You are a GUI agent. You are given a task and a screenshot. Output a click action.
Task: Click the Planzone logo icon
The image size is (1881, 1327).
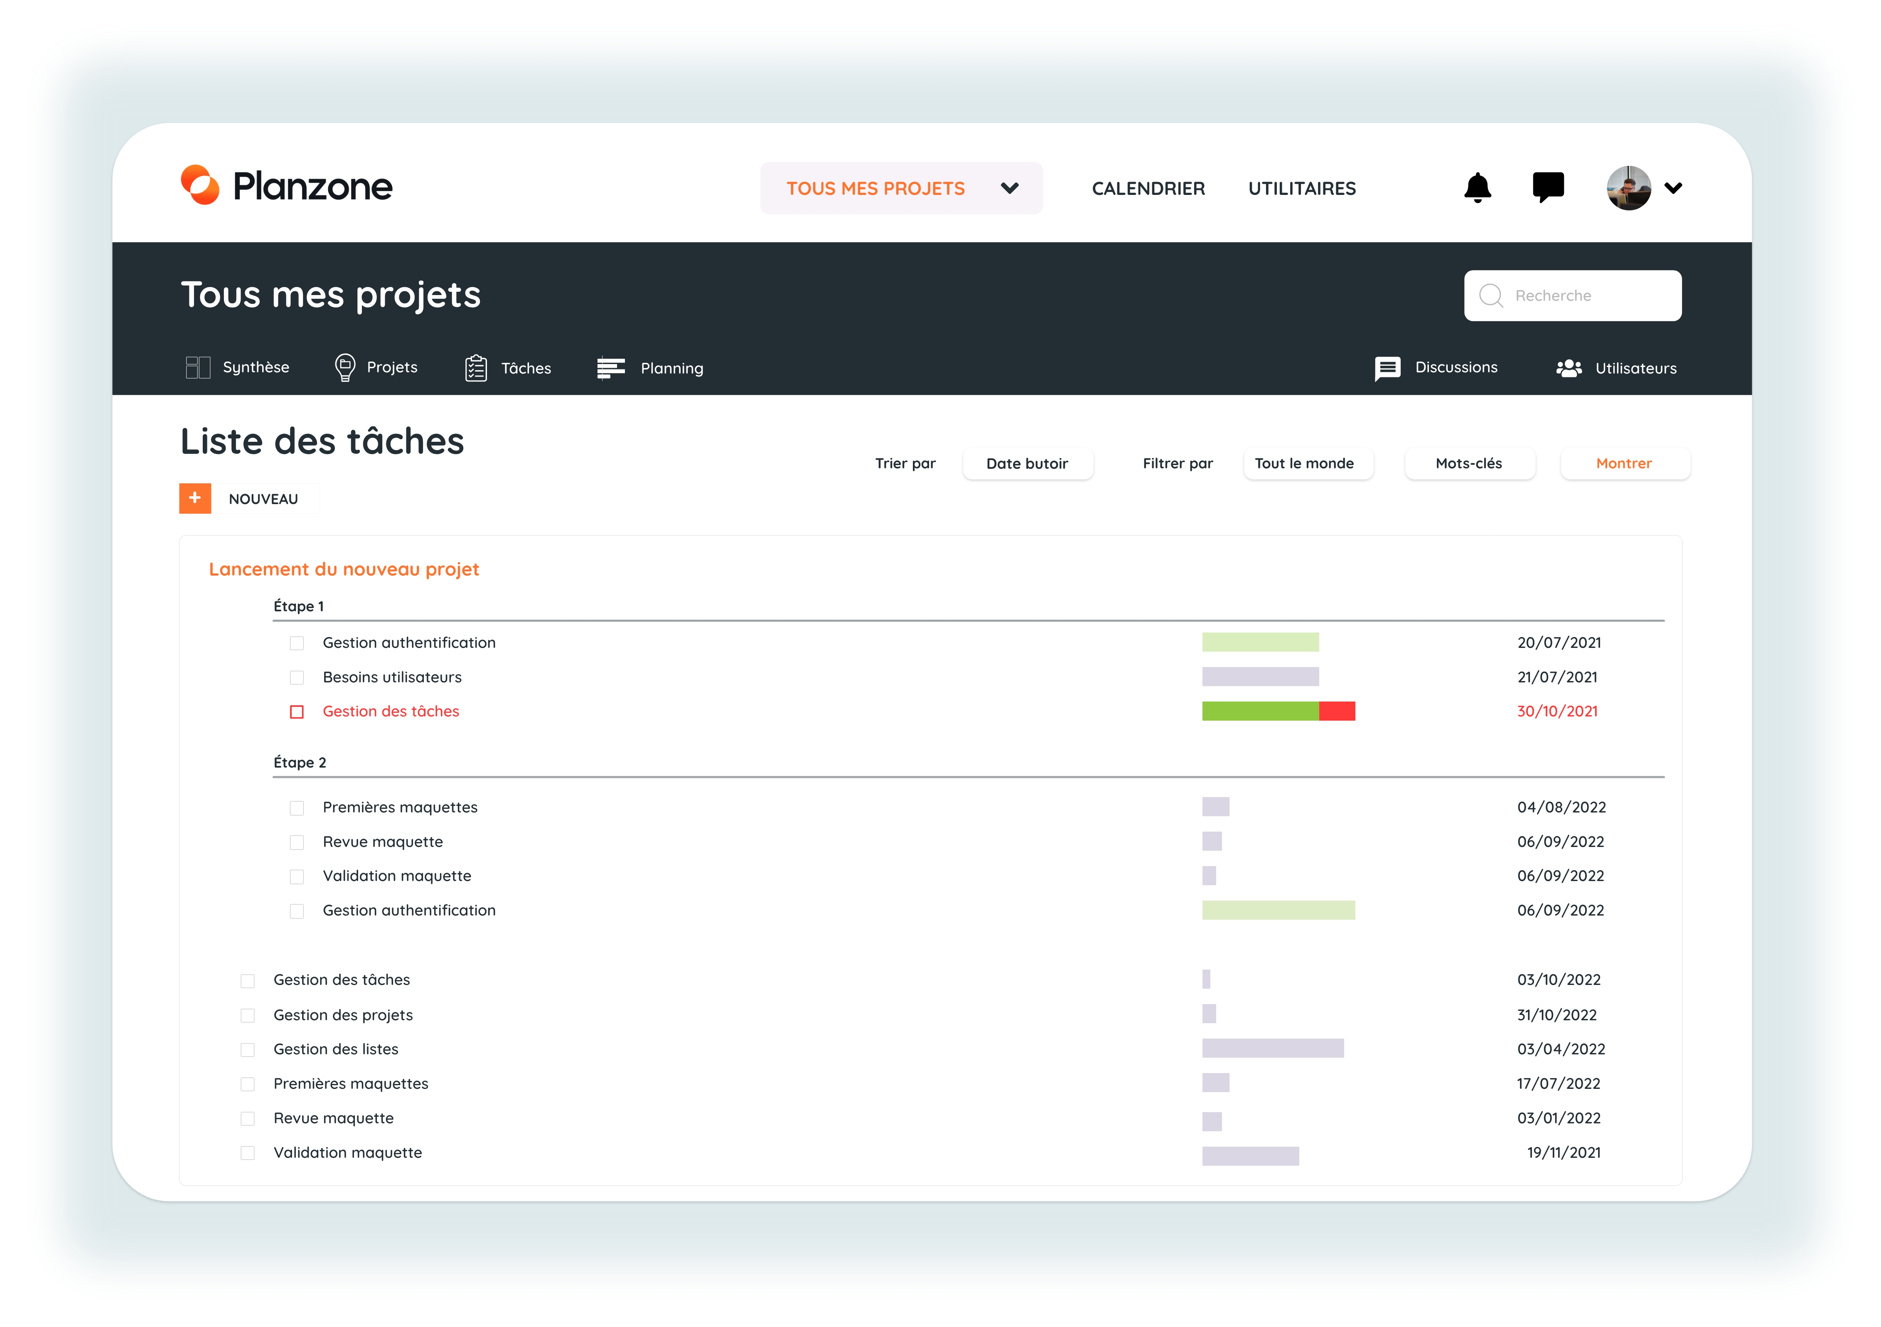(x=200, y=185)
